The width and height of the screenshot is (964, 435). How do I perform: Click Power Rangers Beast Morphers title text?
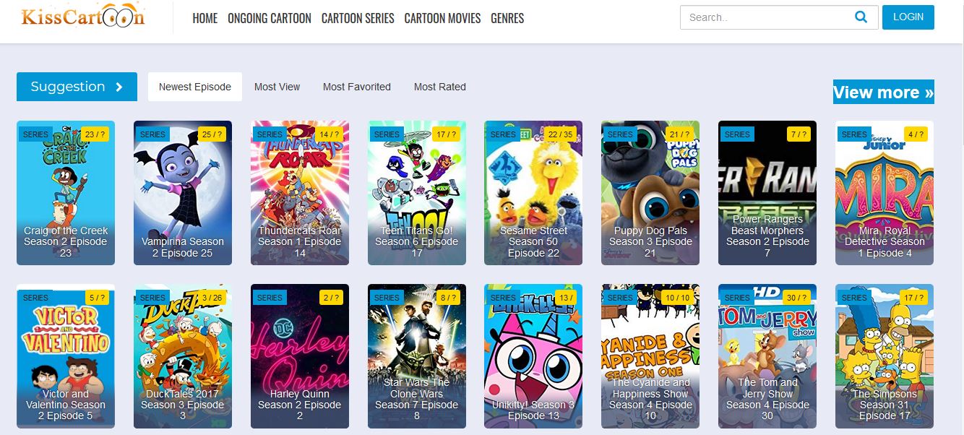pyautogui.click(x=767, y=236)
